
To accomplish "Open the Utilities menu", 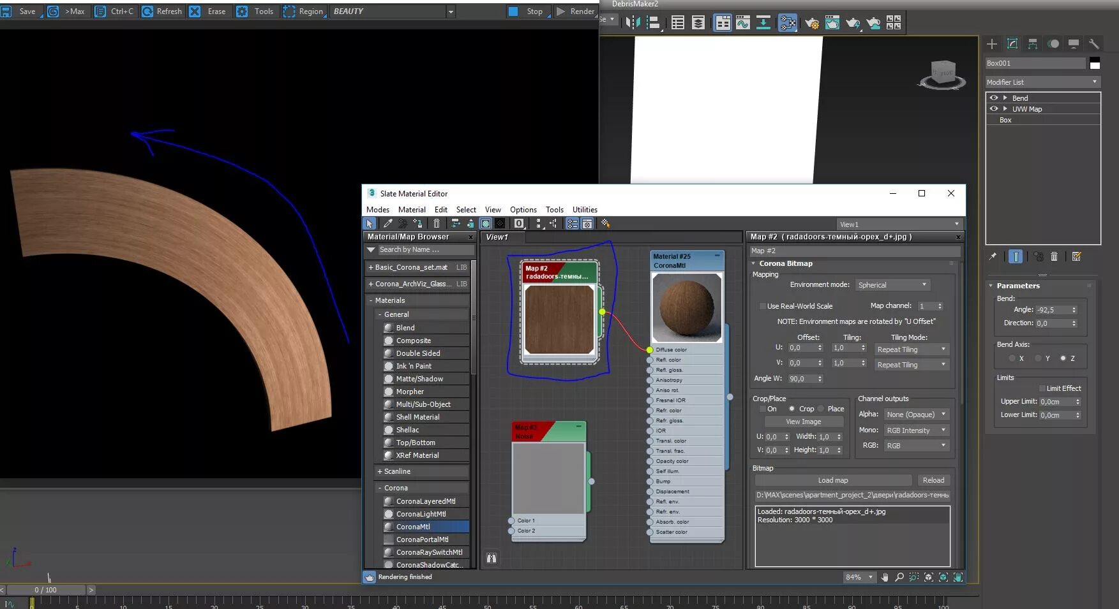I will point(584,209).
